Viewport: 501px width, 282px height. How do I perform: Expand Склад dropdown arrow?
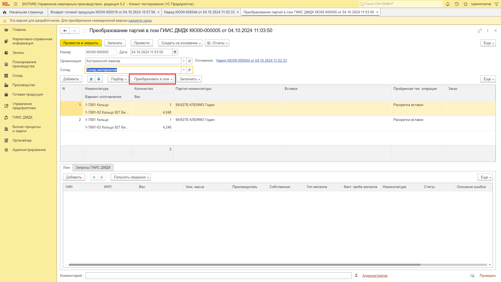(184, 70)
